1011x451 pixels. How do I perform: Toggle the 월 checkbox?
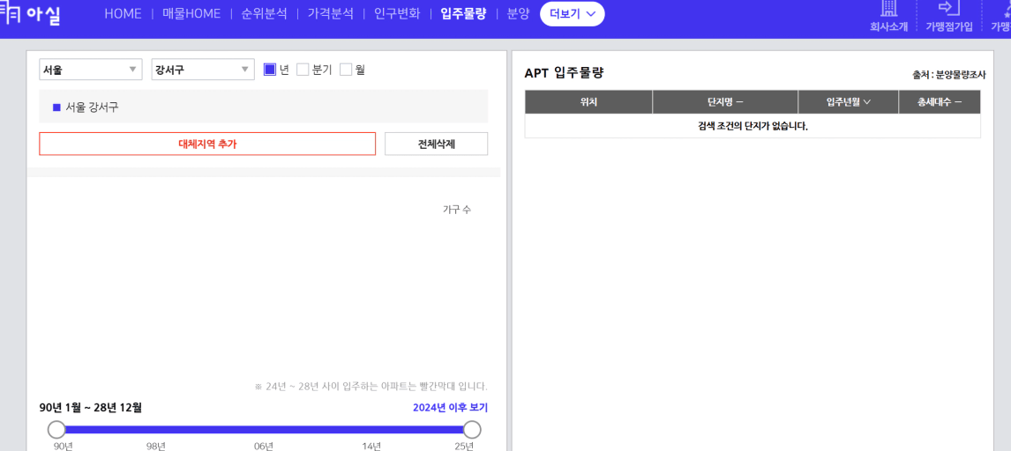point(346,70)
